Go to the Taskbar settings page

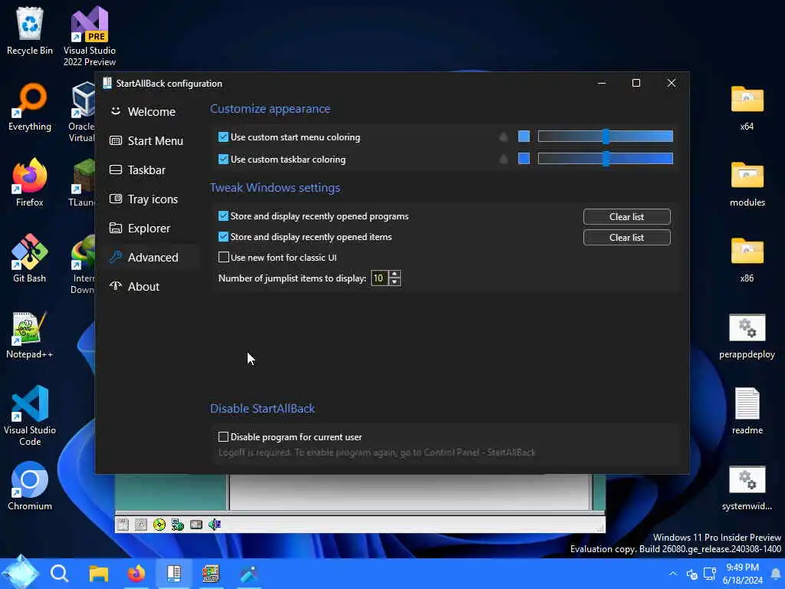pyautogui.click(x=153, y=169)
